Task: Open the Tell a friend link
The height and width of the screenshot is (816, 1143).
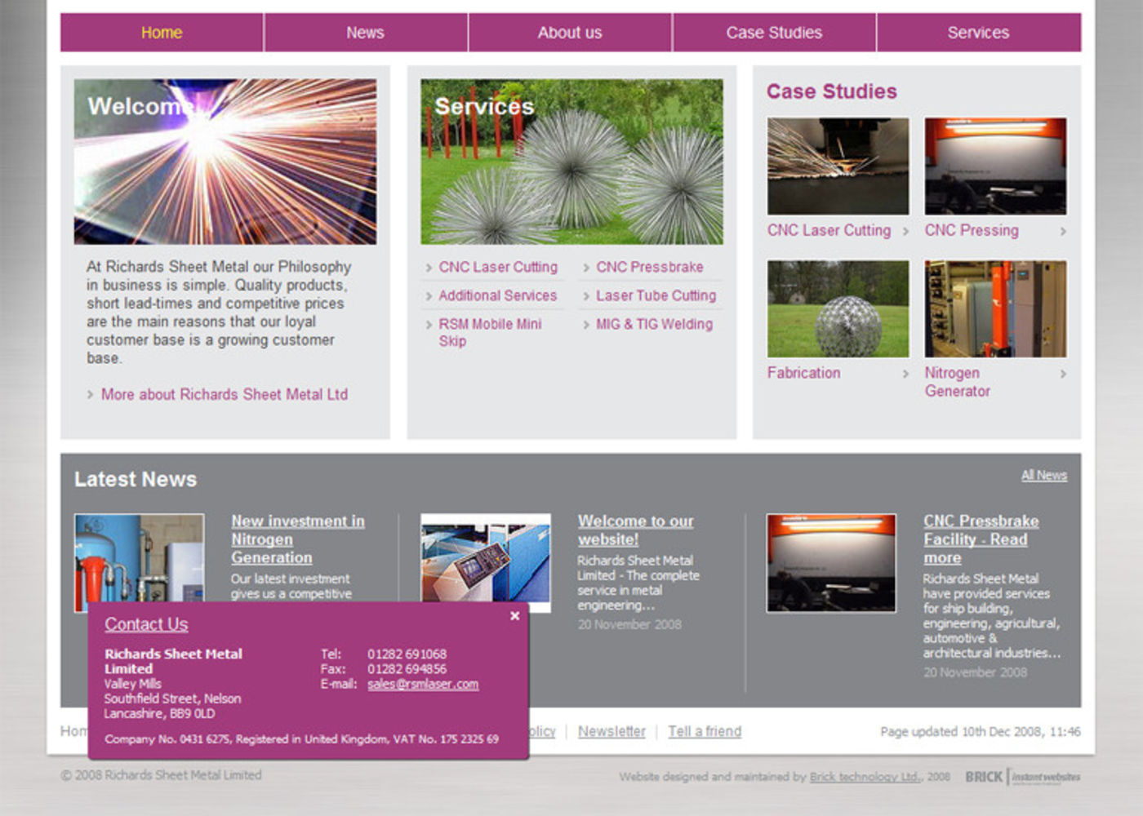Action: pyautogui.click(x=703, y=731)
